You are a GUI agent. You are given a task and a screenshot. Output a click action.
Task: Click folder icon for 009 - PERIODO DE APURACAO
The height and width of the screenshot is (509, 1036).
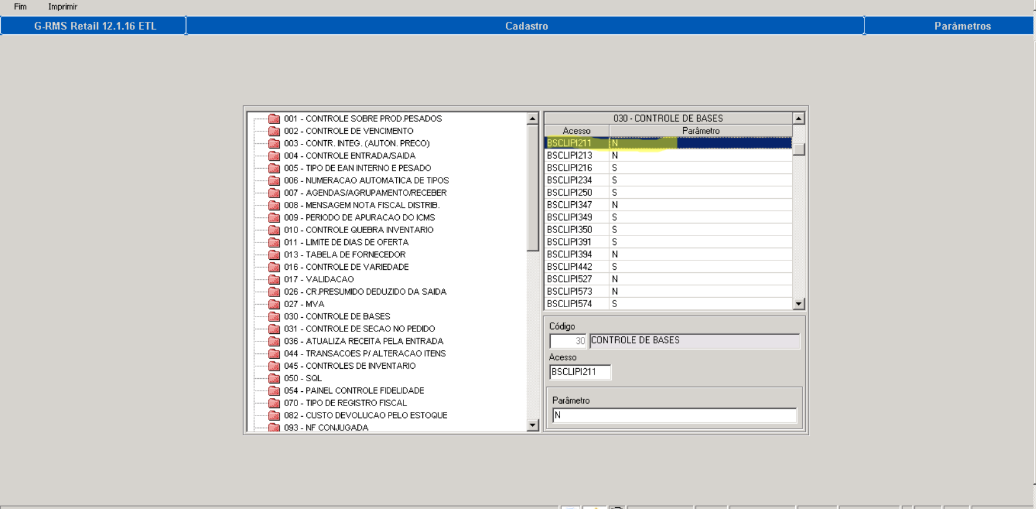click(274, 217)
